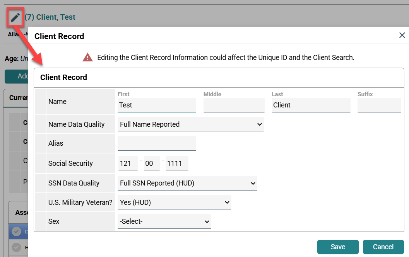Close the Client Record dialog with X

[x=402, y=36]
